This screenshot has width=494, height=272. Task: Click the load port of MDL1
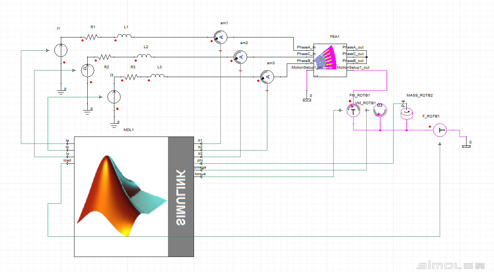coord(67,160)
